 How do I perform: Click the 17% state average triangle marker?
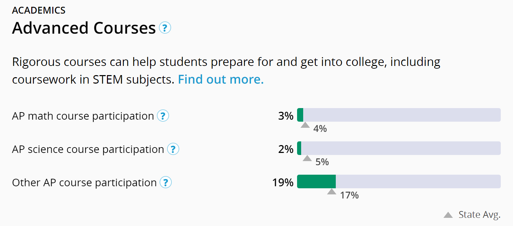pyautogui.click(x=331, y=192)
